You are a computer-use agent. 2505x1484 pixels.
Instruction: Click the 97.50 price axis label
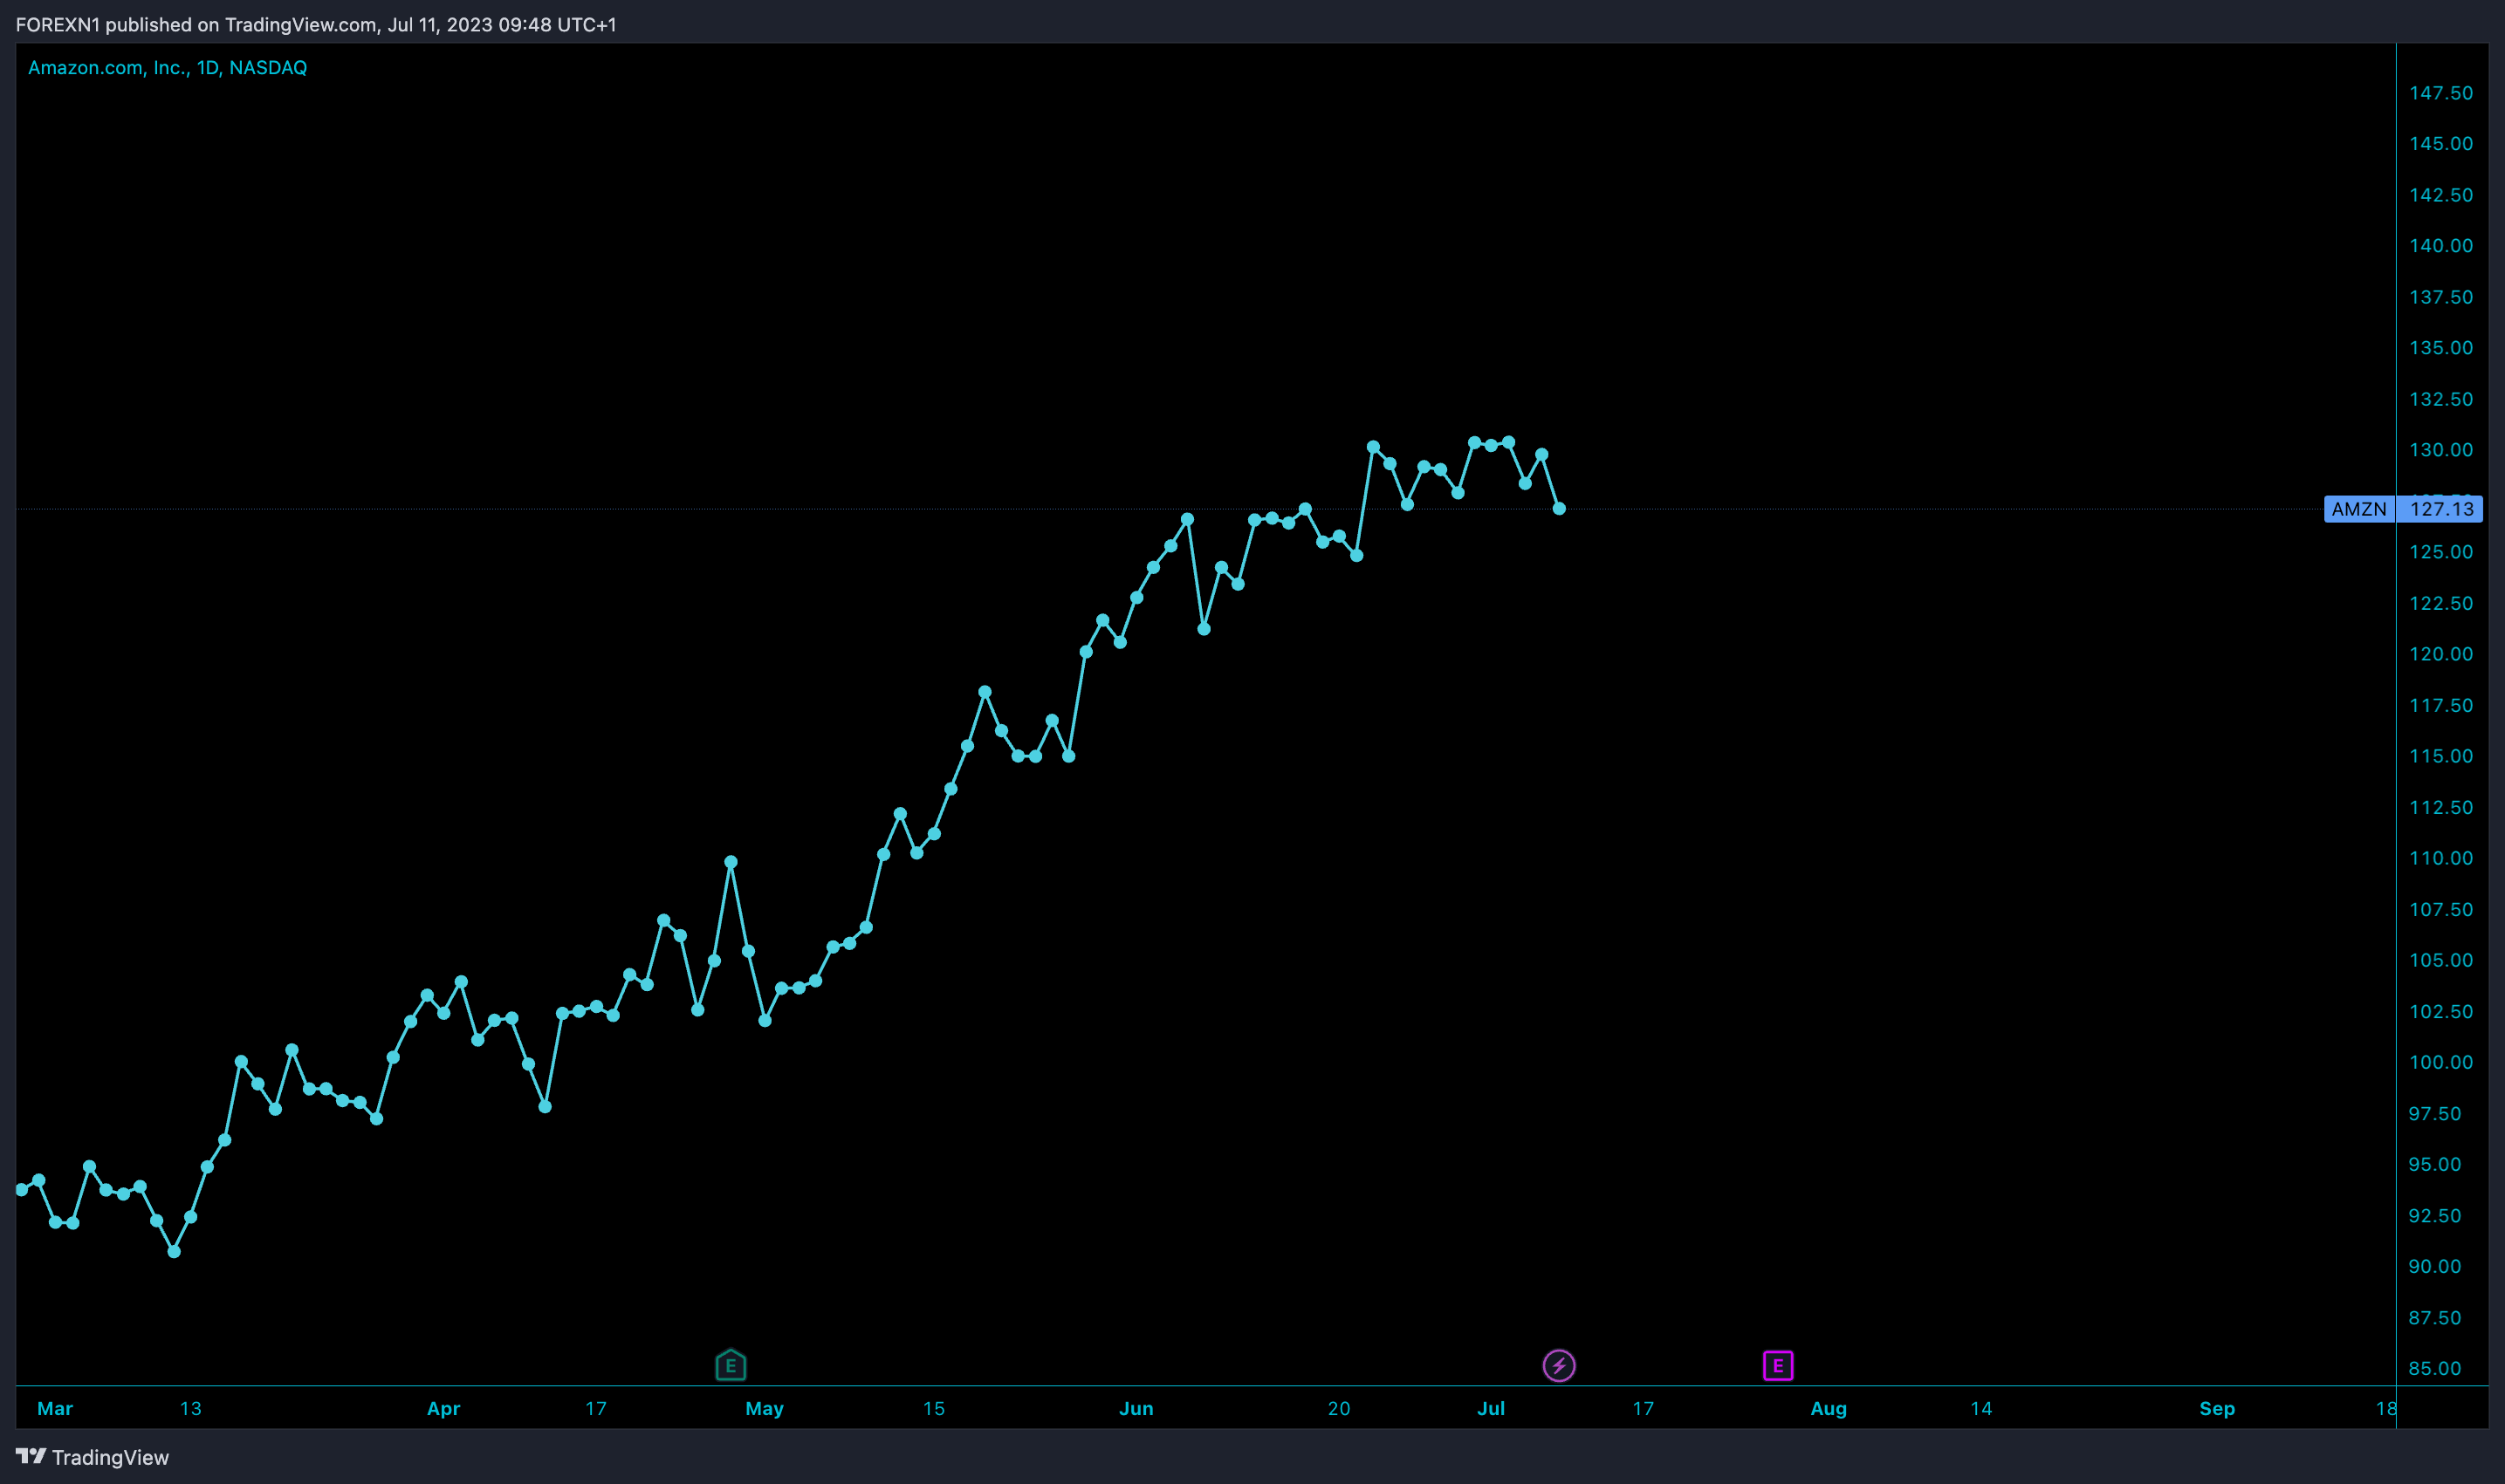click(x=2434, y=1114)
